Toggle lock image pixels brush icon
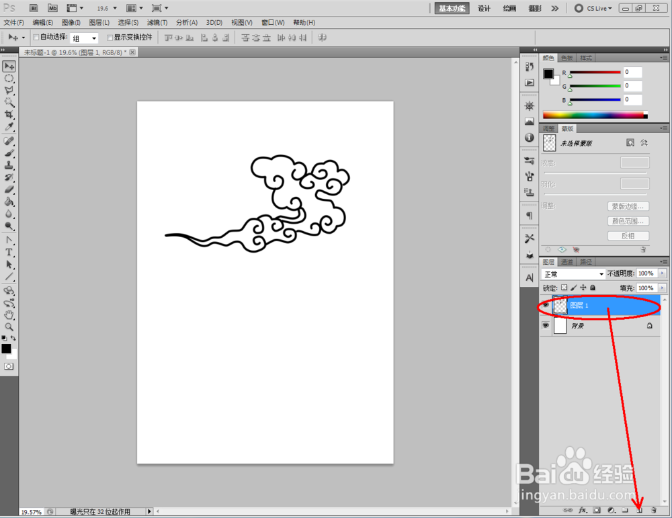This screenshot has width=672, height=518. (x=574, y=288)
